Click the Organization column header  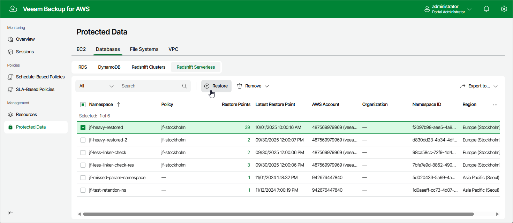375,105
